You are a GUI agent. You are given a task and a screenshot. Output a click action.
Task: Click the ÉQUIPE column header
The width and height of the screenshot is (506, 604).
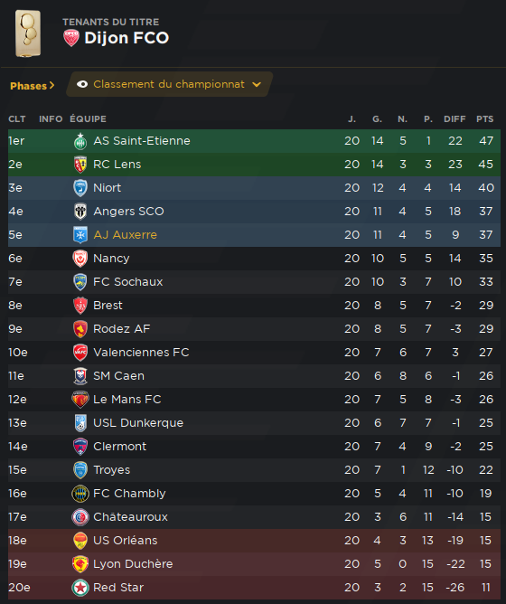click(89, 119)
